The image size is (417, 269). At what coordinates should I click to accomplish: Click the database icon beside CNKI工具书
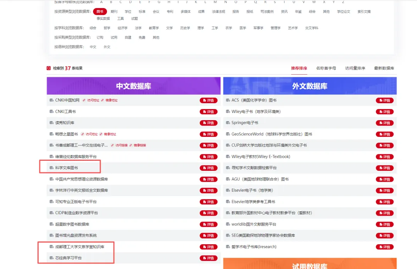(52, 111)
